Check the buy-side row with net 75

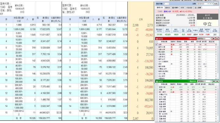(x=157, y=52)
